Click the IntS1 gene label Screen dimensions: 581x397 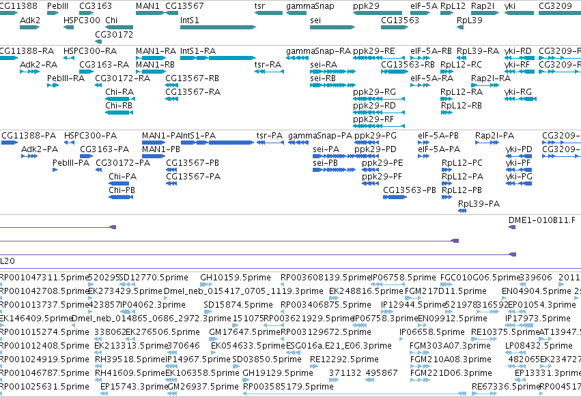pyautogui.click(x=189, y=20)
